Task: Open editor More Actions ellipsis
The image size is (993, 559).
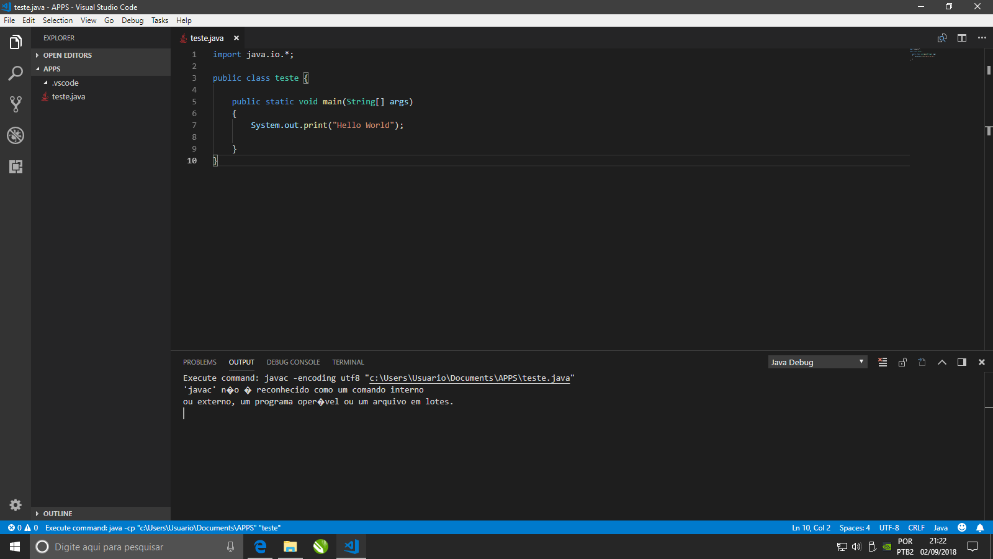Action: click(x=982, y=38)
